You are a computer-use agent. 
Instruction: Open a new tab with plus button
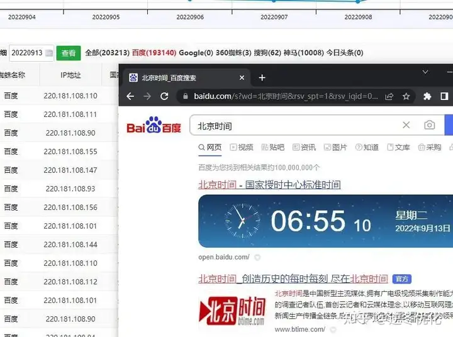[x=262, y=78]
